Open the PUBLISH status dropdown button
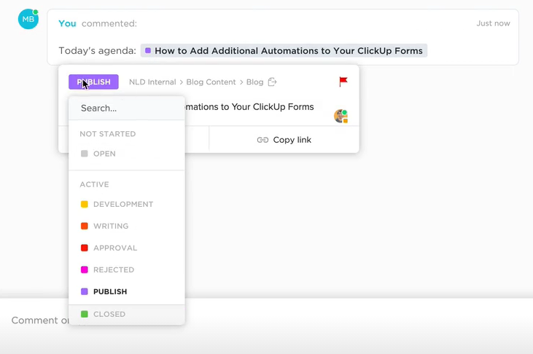The height and width of the screenshot is (354, 533). point(93,82)
